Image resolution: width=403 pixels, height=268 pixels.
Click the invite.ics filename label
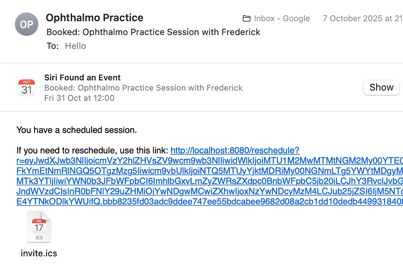39,253
